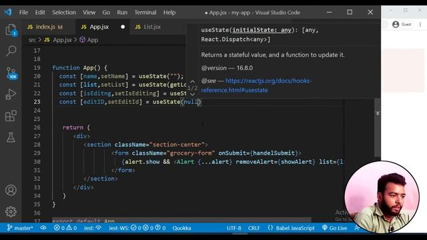This screenshot has height=240, width=427.
Task: Click src in the breadcrumb
Action: [32, 40]
